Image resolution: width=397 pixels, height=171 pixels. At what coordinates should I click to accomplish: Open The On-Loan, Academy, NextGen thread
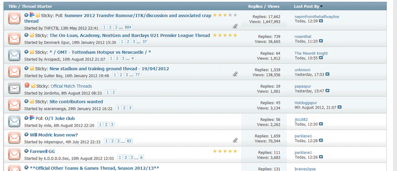pos(130,36)
